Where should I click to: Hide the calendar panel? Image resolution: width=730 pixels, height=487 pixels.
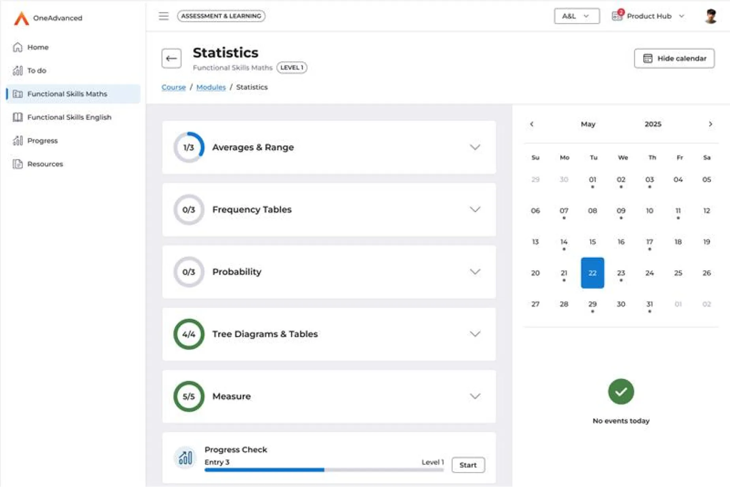click(674, 58)
